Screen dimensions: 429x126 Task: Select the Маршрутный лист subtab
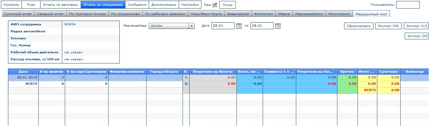tap(372, 14)
